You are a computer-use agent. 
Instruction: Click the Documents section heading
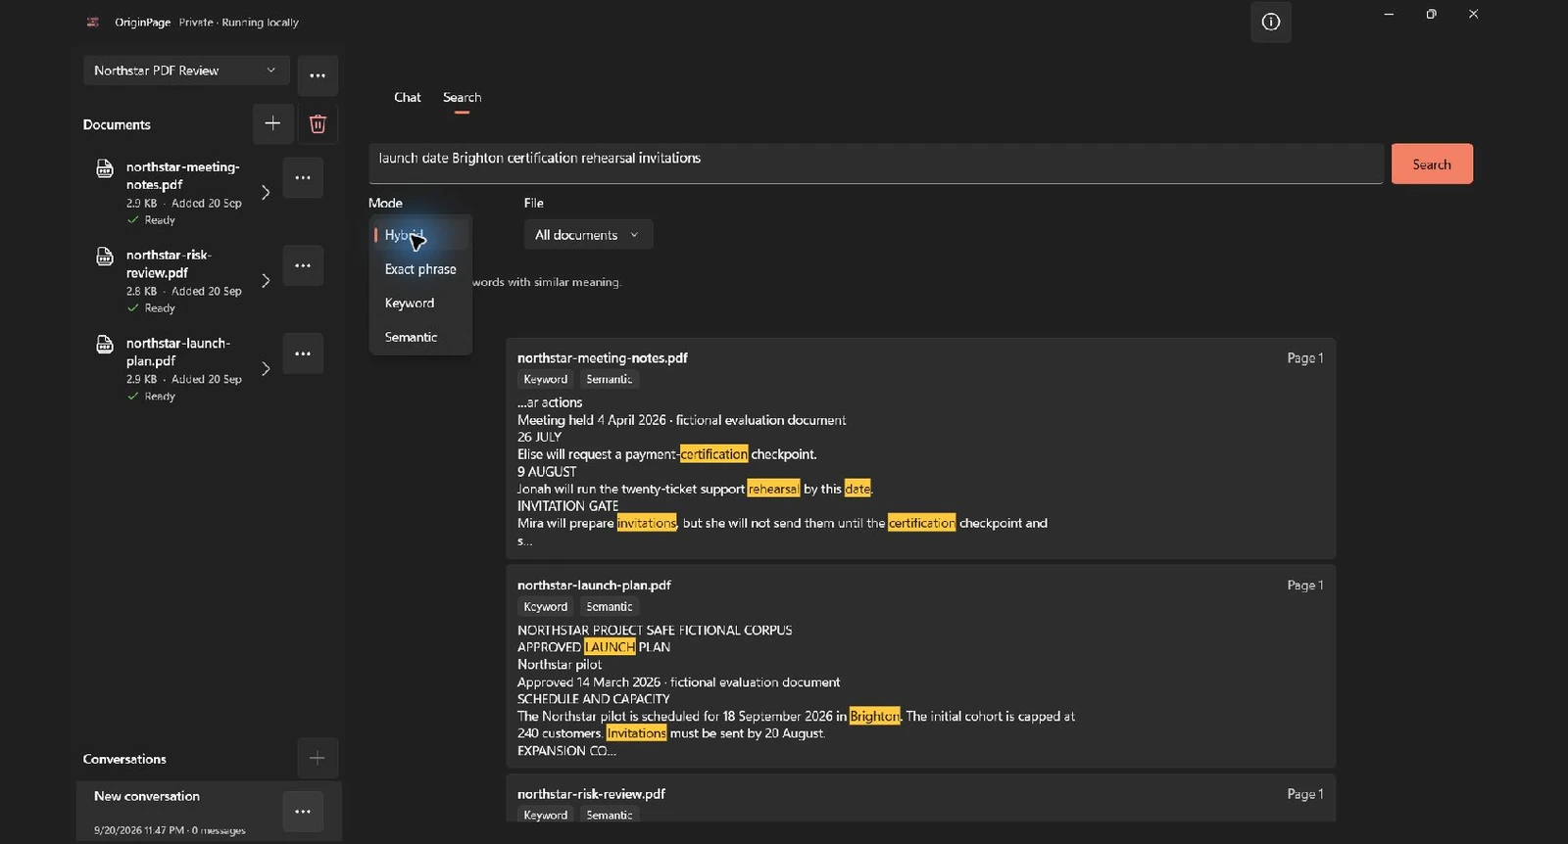[x=117, y=124]
